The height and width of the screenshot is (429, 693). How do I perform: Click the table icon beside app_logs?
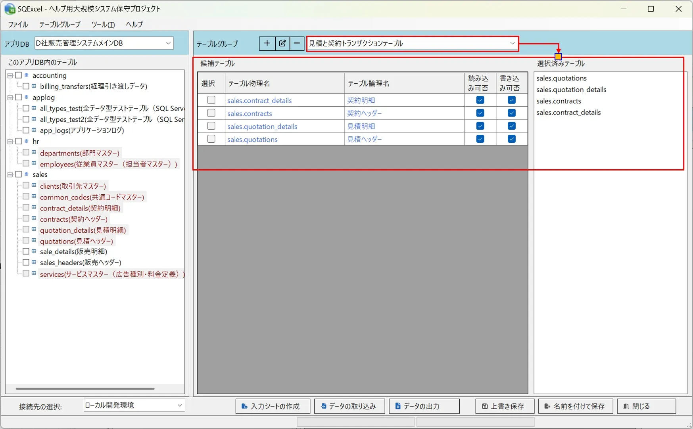pyautogui.click(x=34, y=130)
